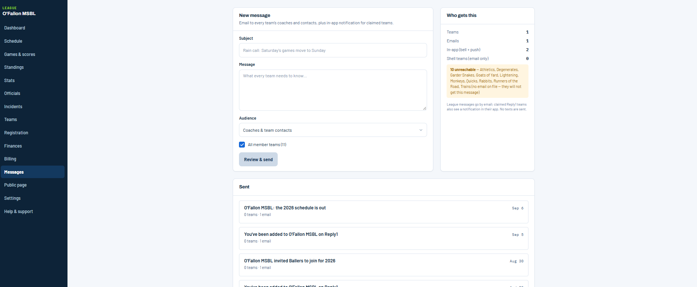Image resolution: width=697 pixels, height=287 pixels.
Task: Open the Incidents page
Action: 13,107
